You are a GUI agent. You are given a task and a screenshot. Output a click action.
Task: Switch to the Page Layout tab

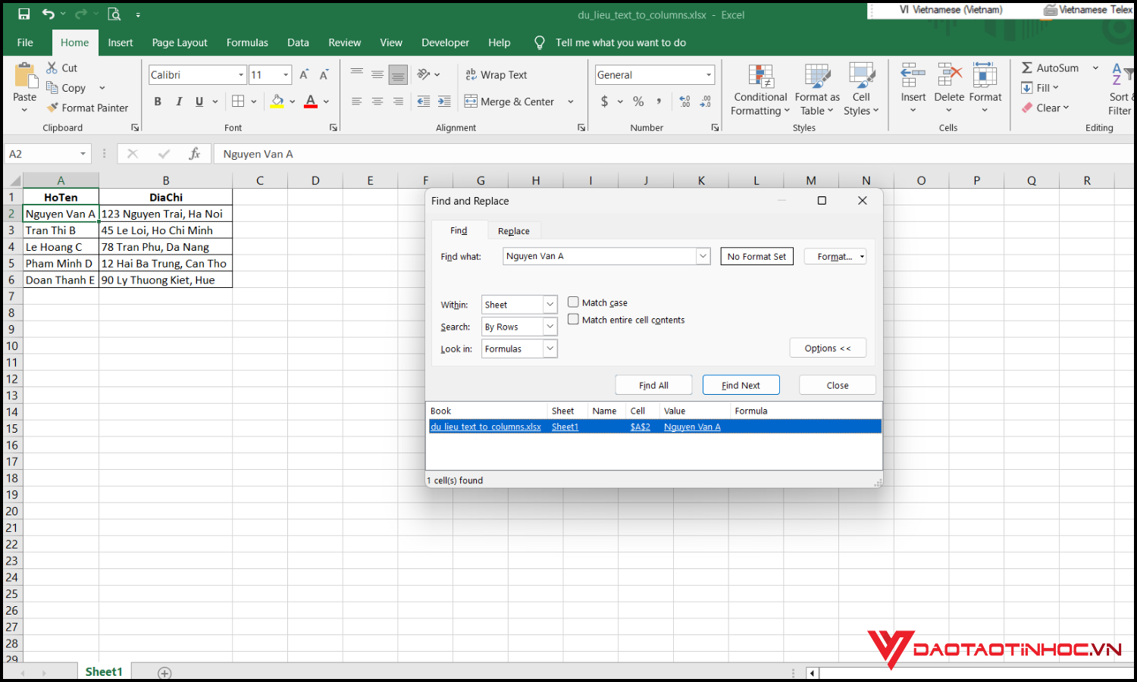[x=180, y=42]
